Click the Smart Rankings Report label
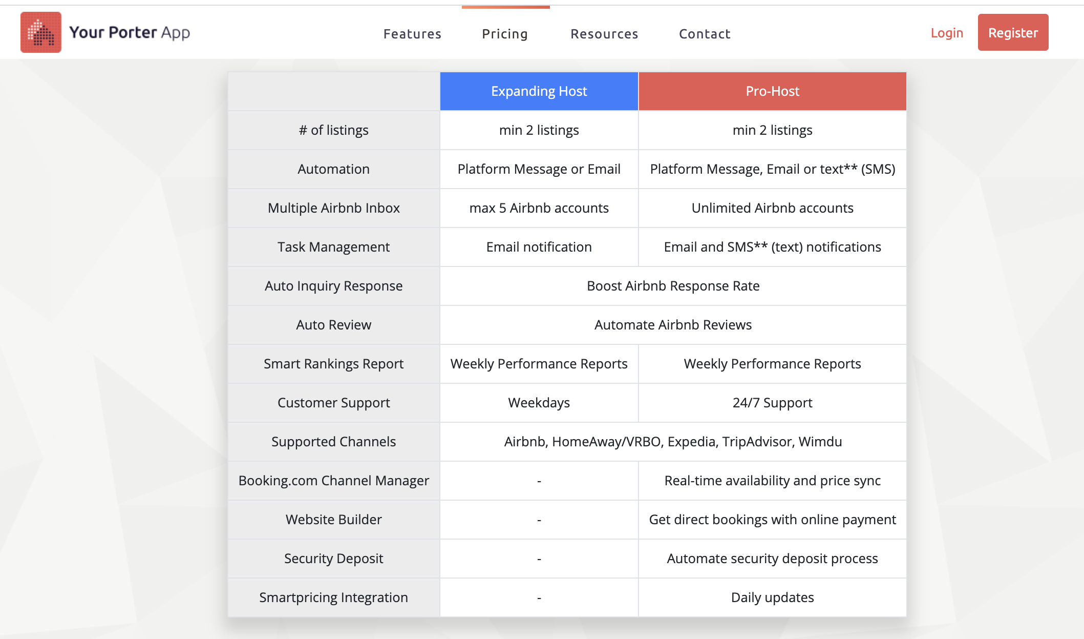This screenshot has width=1084, height=639. coord(334,364)
